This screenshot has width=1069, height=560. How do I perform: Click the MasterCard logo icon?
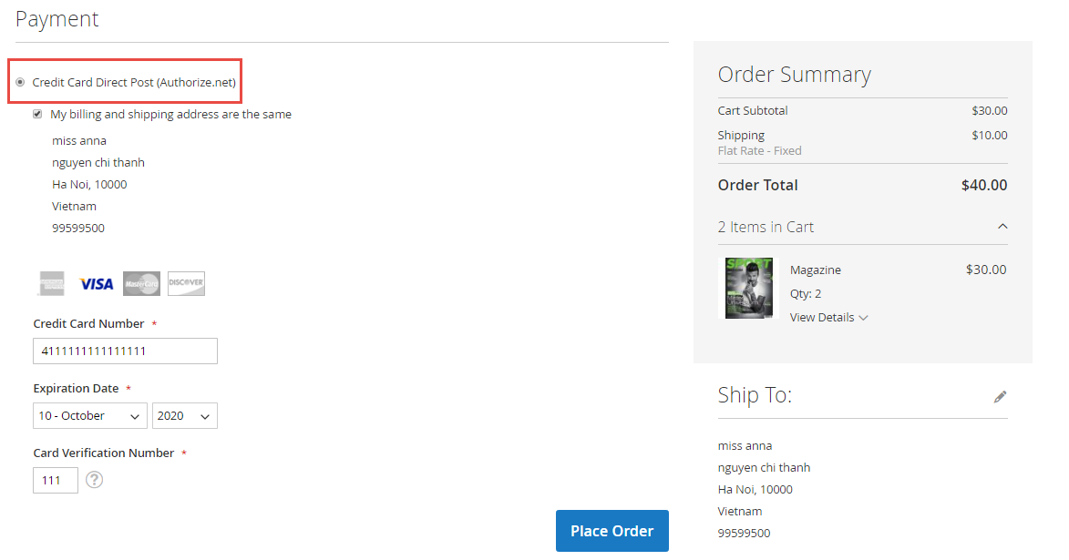pyautogui.click(x=141, y=283)
